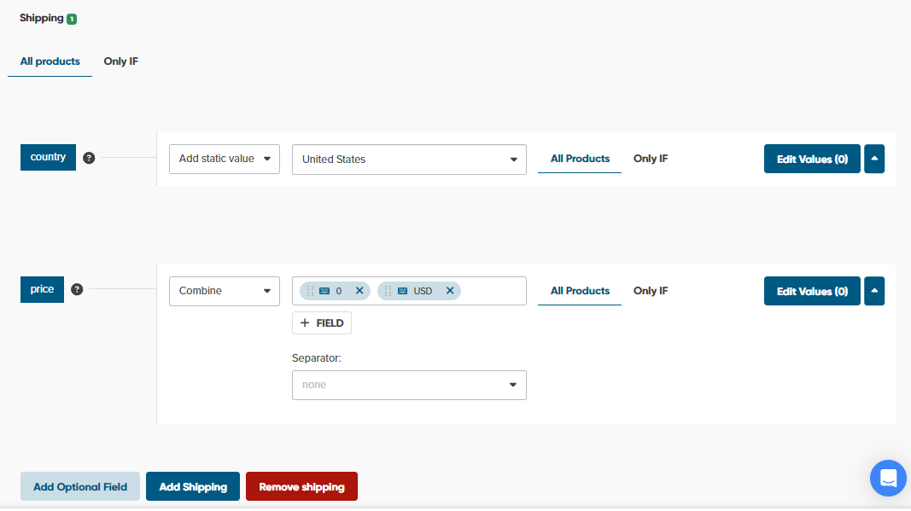Image resolution: width=911 pixels, height=511 pixels.
Task: Switch to top "All products" shipping tab
Action: click(x=50, y=61)
